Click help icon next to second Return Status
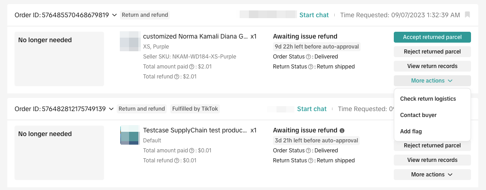486x190 pixels. (311, 161)
